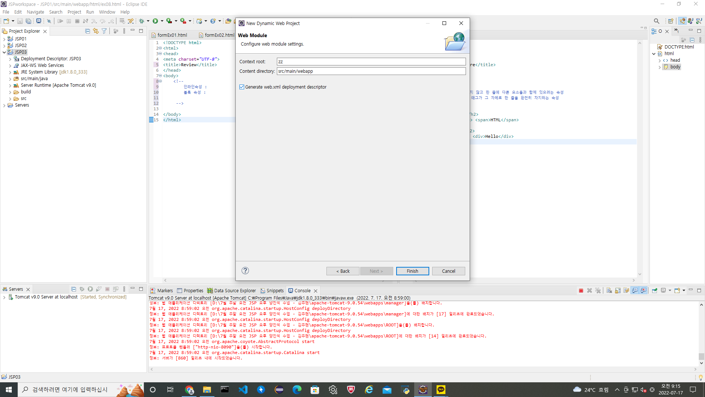Open KakaoTalk from the Windows taskbar
This screenshot has width=705, height=397.
441,390
